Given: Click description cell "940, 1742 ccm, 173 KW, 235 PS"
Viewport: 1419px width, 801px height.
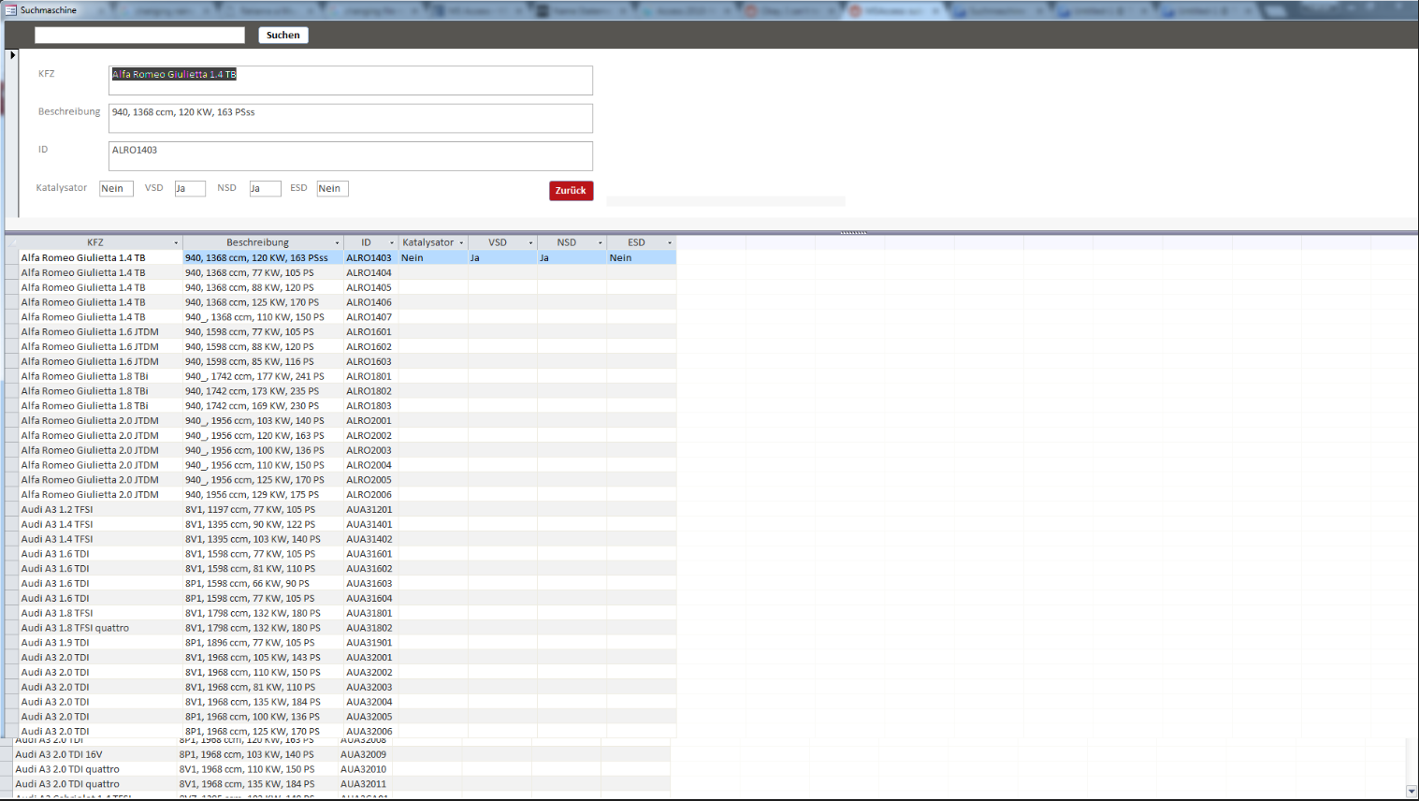Looking at the screenshot, I should (x=264, y=391).
